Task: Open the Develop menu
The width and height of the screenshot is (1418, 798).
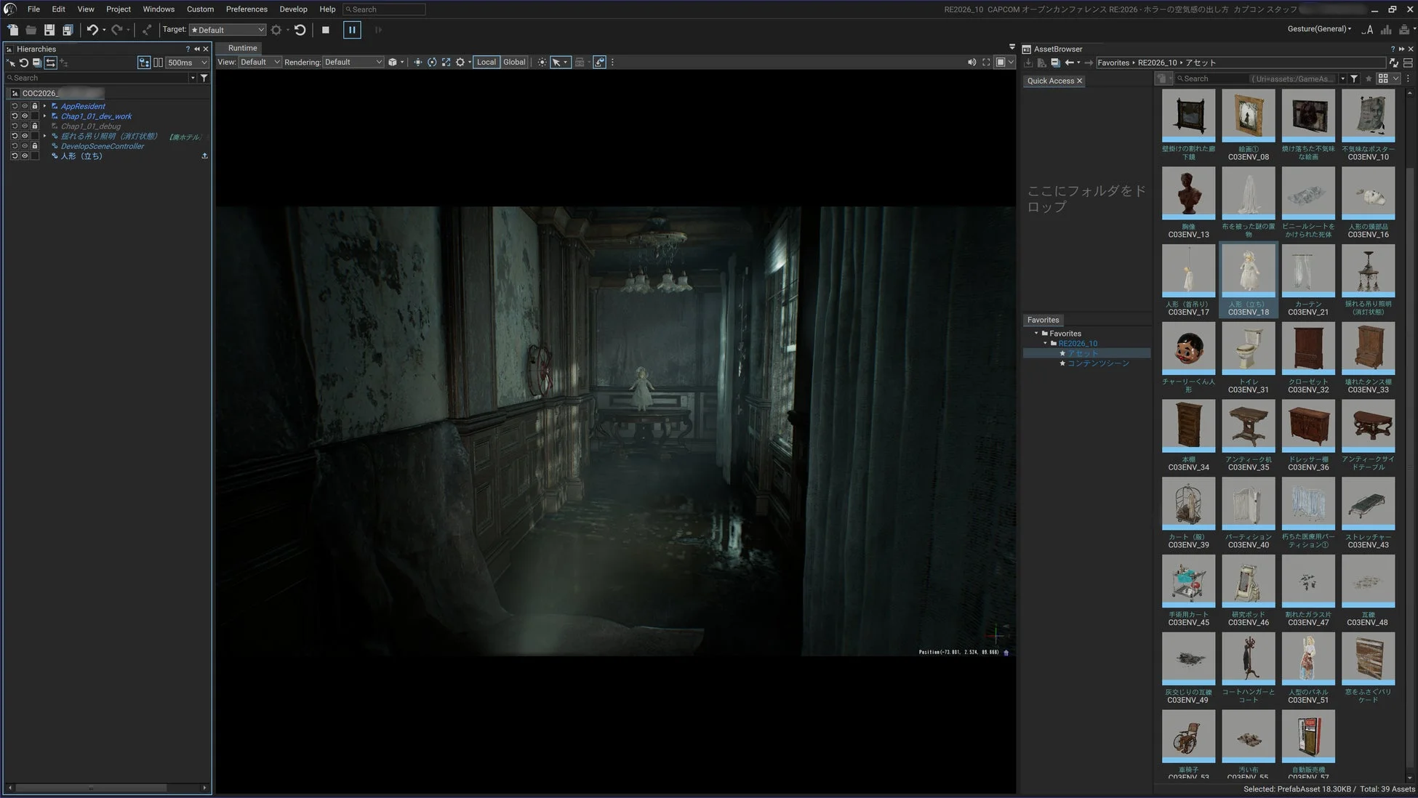Action: click(x=293, y=9)
